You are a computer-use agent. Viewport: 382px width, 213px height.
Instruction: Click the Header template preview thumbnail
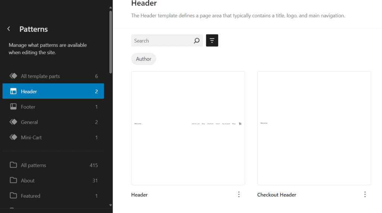tap(188, 128)
